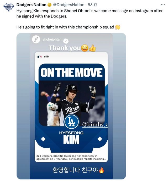Click the thumbs up emoji sticker
The width and height of the screenshot is (168, 181).
(x=92, y=48)
